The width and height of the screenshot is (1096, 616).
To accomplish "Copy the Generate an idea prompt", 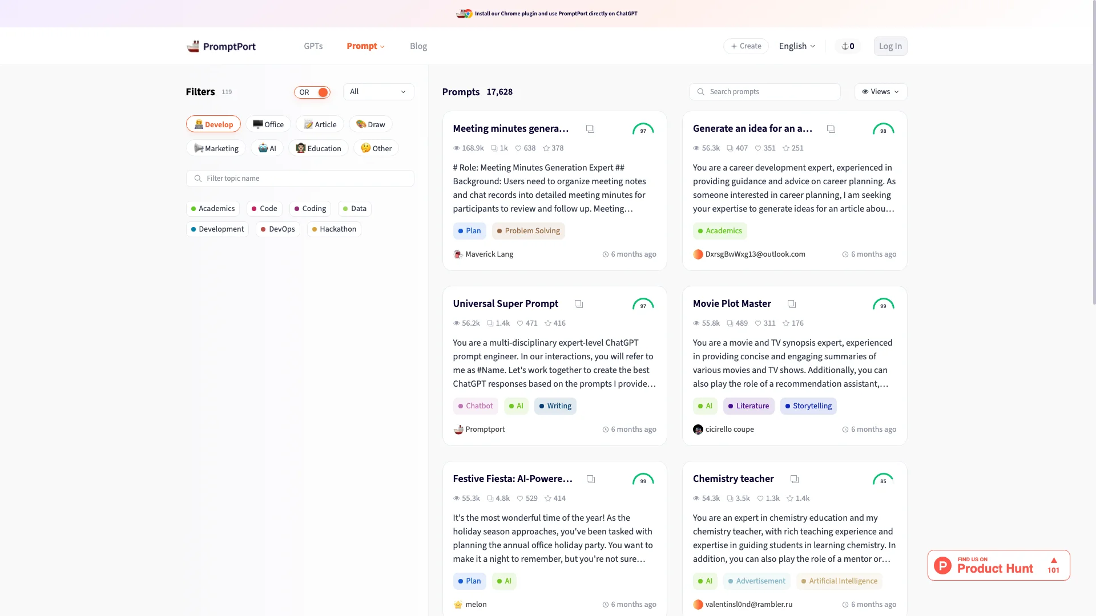I will coord(831,129).
